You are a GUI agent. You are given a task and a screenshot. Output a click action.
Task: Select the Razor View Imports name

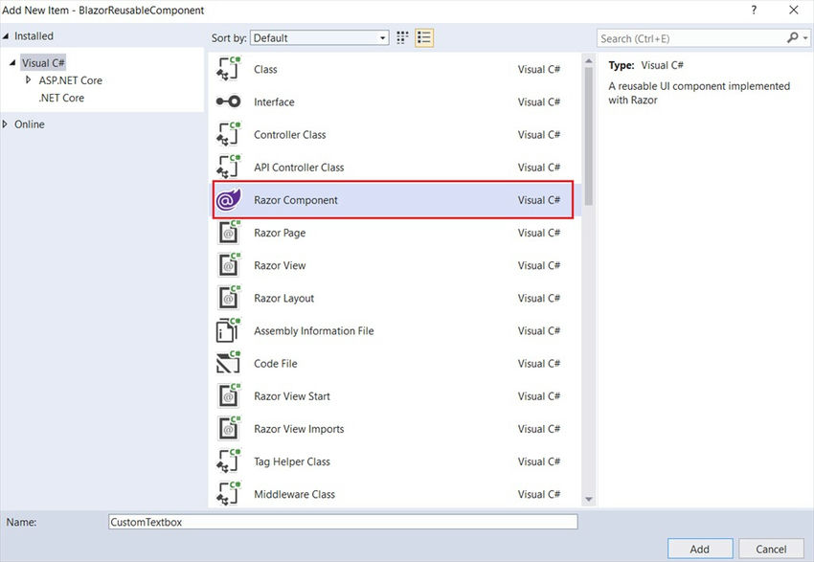pos(299,429)
